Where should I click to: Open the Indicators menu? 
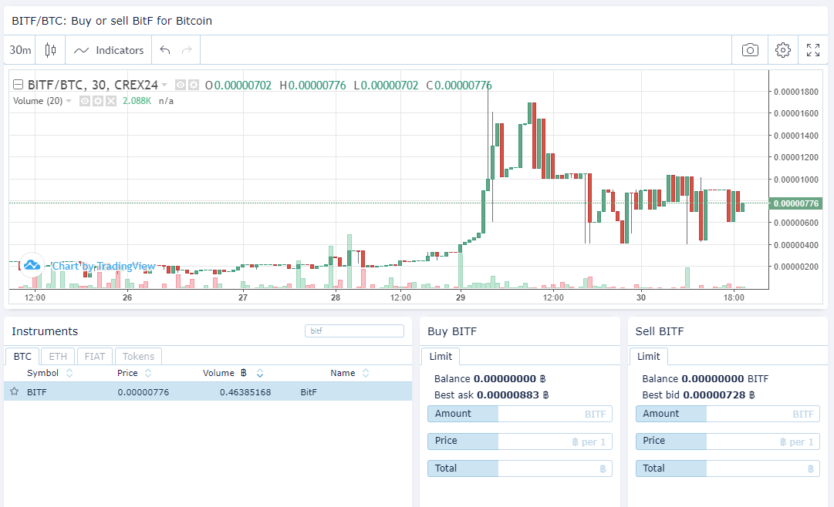pos(109,50)
